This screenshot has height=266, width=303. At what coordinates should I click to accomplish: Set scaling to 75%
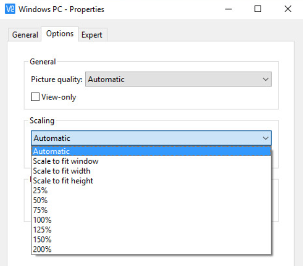[x=151, y=210]
